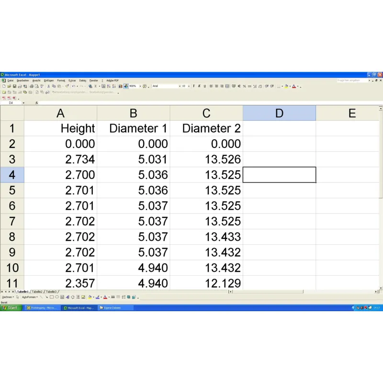
Task: Click the Insert Function fx icon
Action: pyautogui.click(x=37, y=103)
